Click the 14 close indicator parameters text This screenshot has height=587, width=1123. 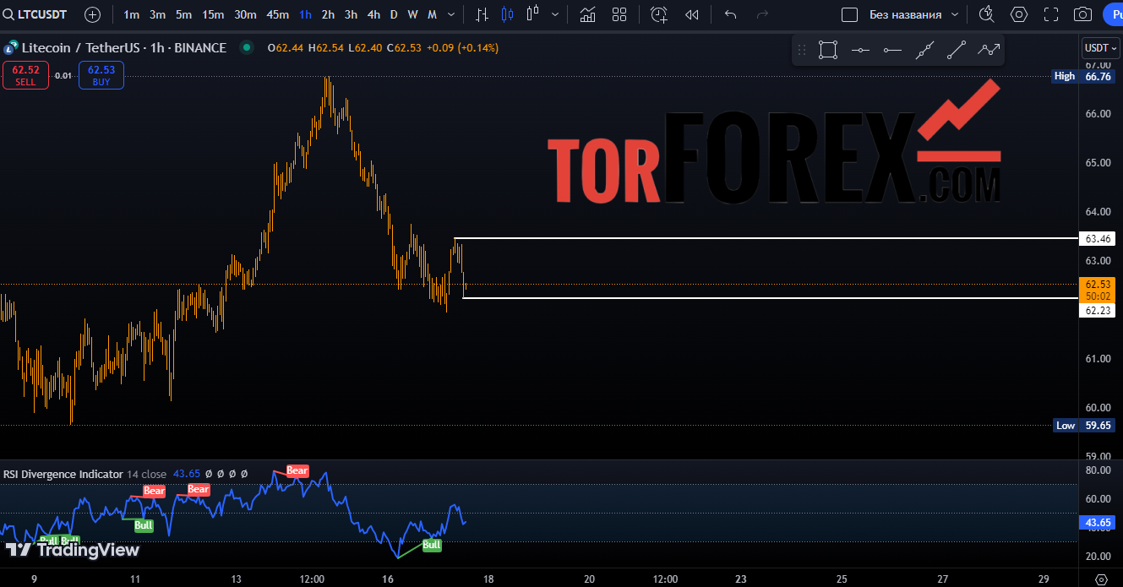(147, 474)
